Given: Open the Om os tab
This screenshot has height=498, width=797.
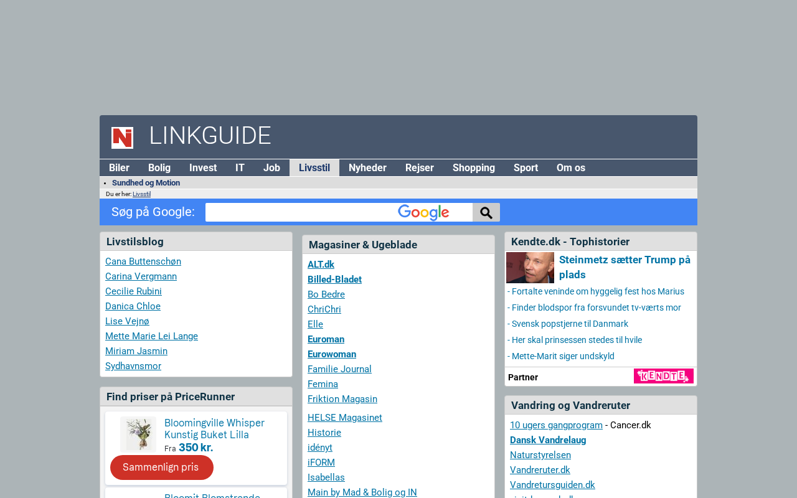Looking at the screenshot, I should 571,168.
